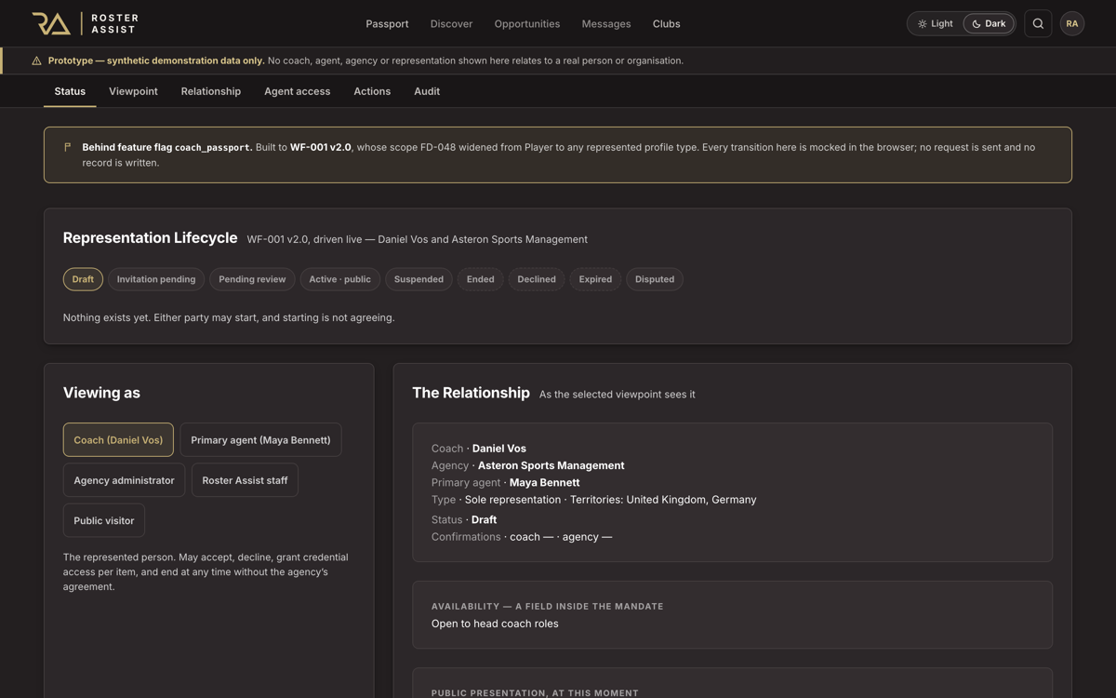Select the Pending review state
The image size is (1116, 698).
pyautogui.click(x=252, y=279)
